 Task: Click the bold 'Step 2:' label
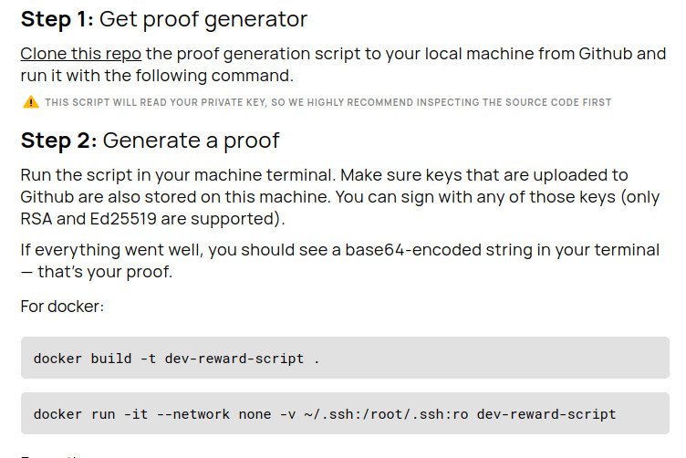tap(58, 141)
